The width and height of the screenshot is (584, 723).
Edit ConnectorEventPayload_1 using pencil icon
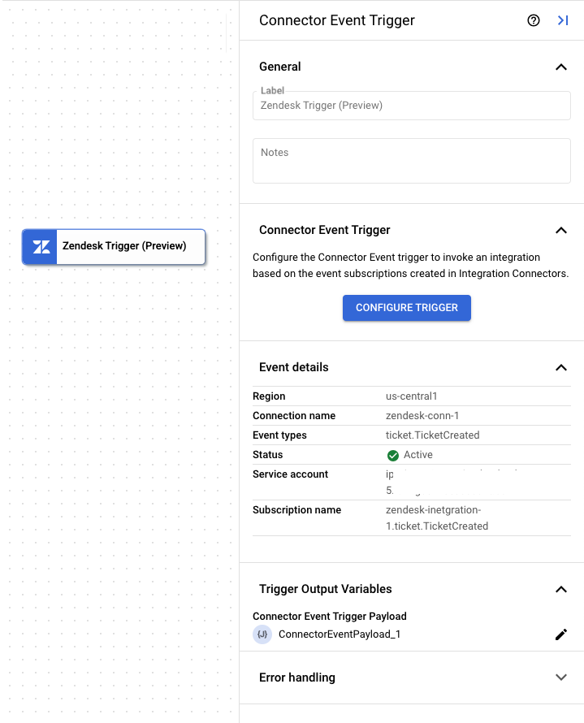[x=561, y=634]
